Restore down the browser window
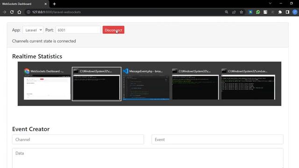Viewport: 299px width, 168px height. 292,3
